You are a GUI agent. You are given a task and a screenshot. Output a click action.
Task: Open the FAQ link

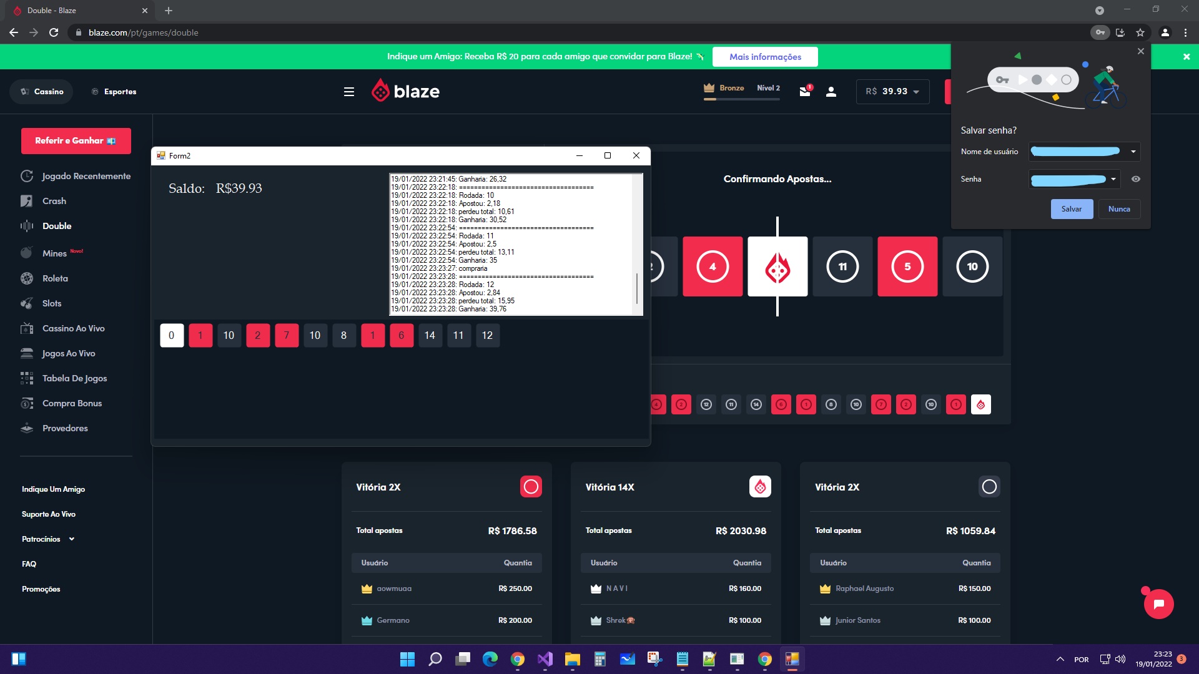point(29,564)
